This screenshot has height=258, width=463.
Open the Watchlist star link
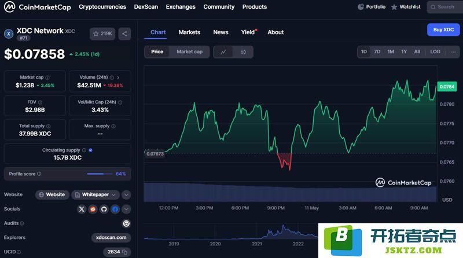(x=406, y=7)
